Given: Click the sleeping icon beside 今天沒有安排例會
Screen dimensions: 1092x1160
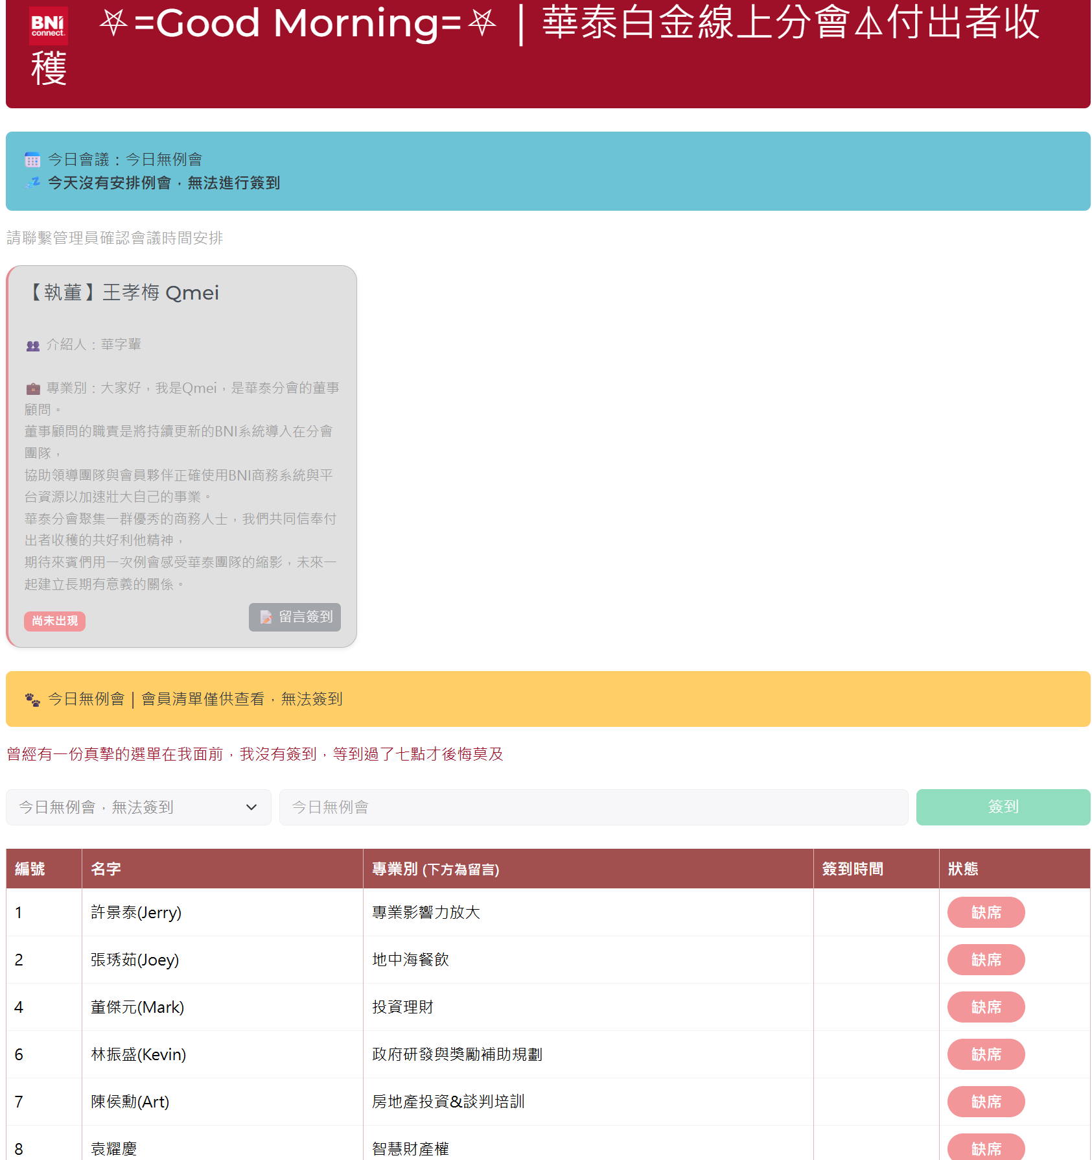Looking at the screenshot, I should coord(32,183).
